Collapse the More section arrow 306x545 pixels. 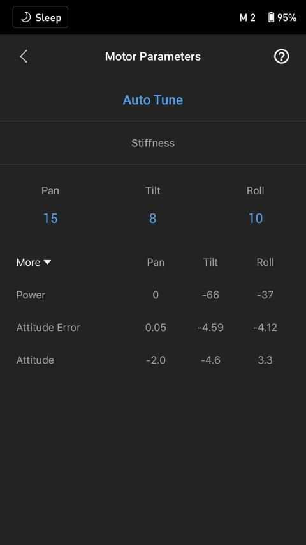pyautogui.click(x=48, y=262)
